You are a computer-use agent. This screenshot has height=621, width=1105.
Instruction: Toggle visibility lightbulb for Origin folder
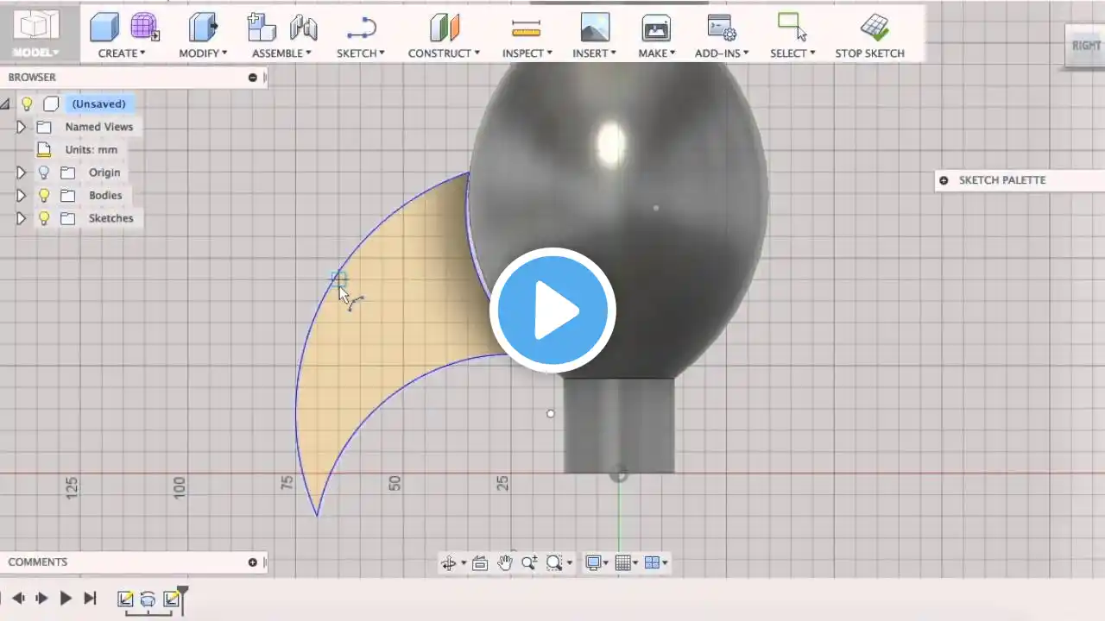[x=44, y=172]
